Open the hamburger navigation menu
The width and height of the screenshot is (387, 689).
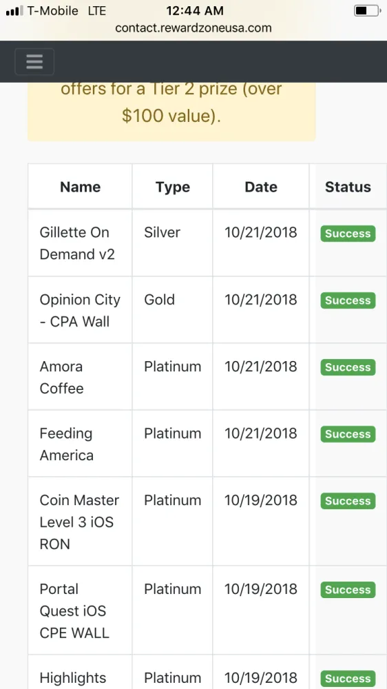point(34,62)
